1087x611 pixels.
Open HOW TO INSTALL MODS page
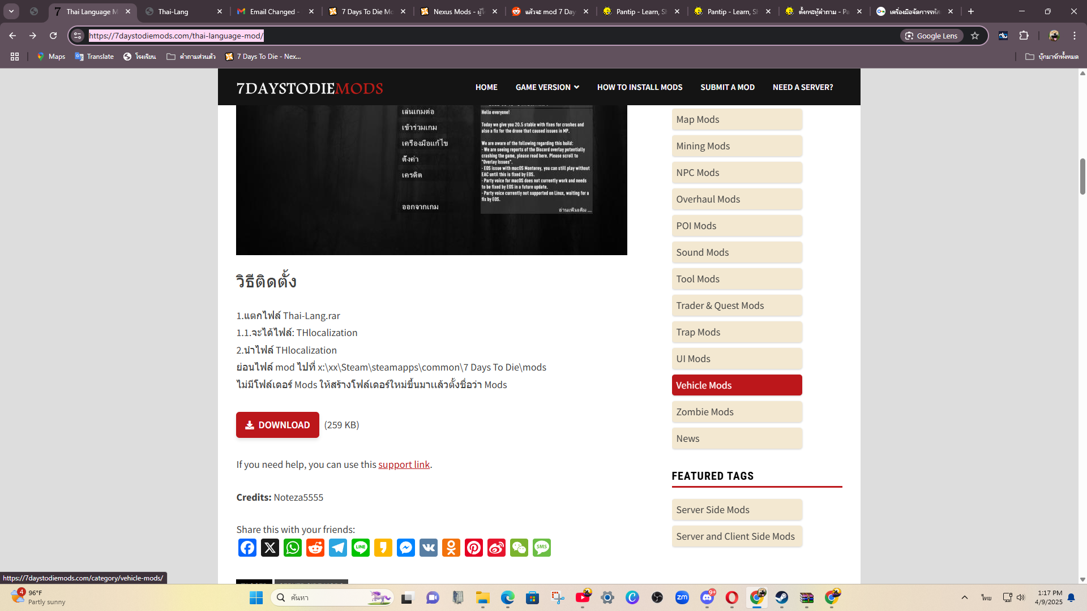coord(640,87)
